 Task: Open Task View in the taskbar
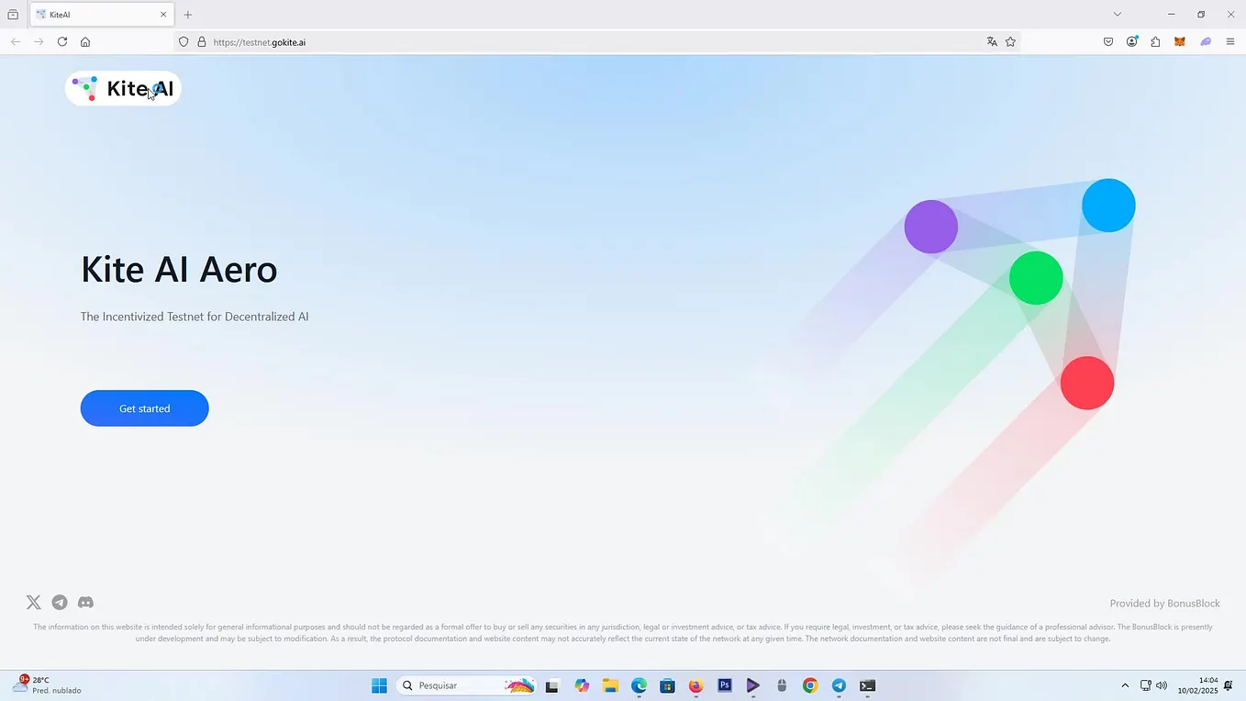click(x=551, y=685)
